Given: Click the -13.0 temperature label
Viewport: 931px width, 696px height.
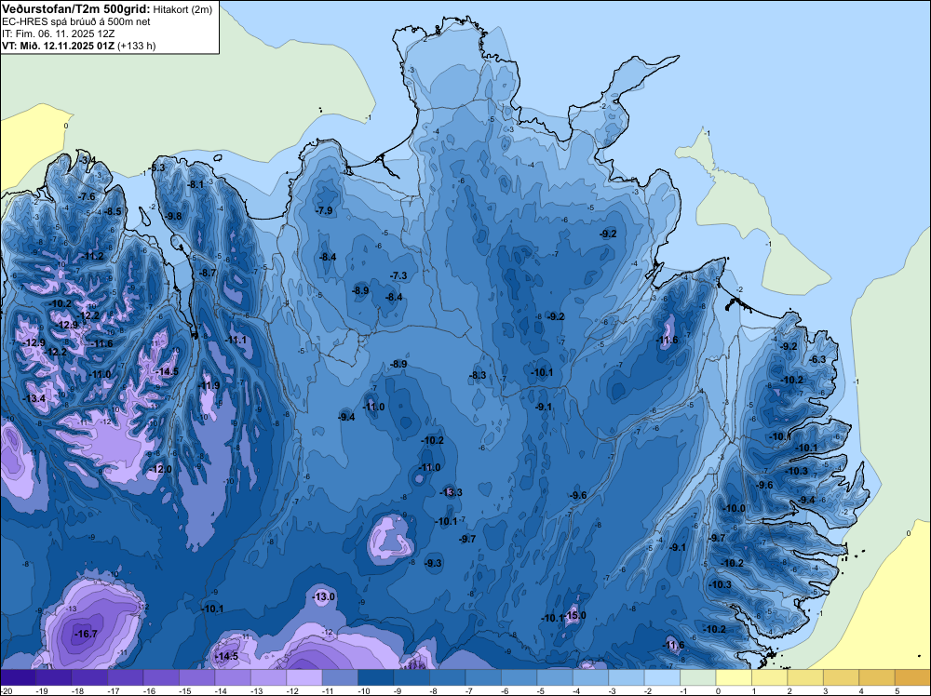Looking at the screenshot, I should [x=324, y=596].
